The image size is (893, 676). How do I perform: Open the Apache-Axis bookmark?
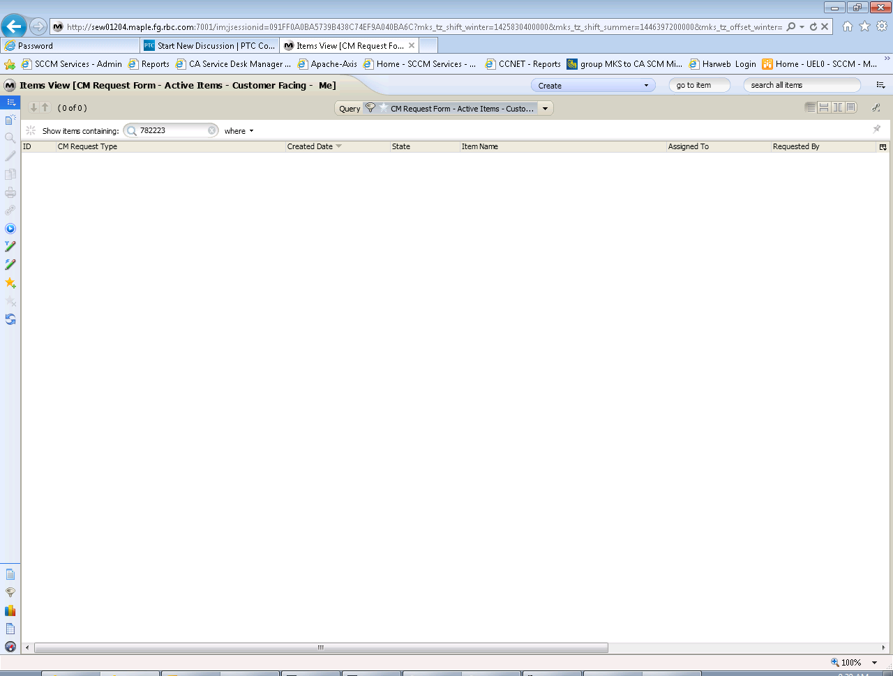tap(327, 63)
